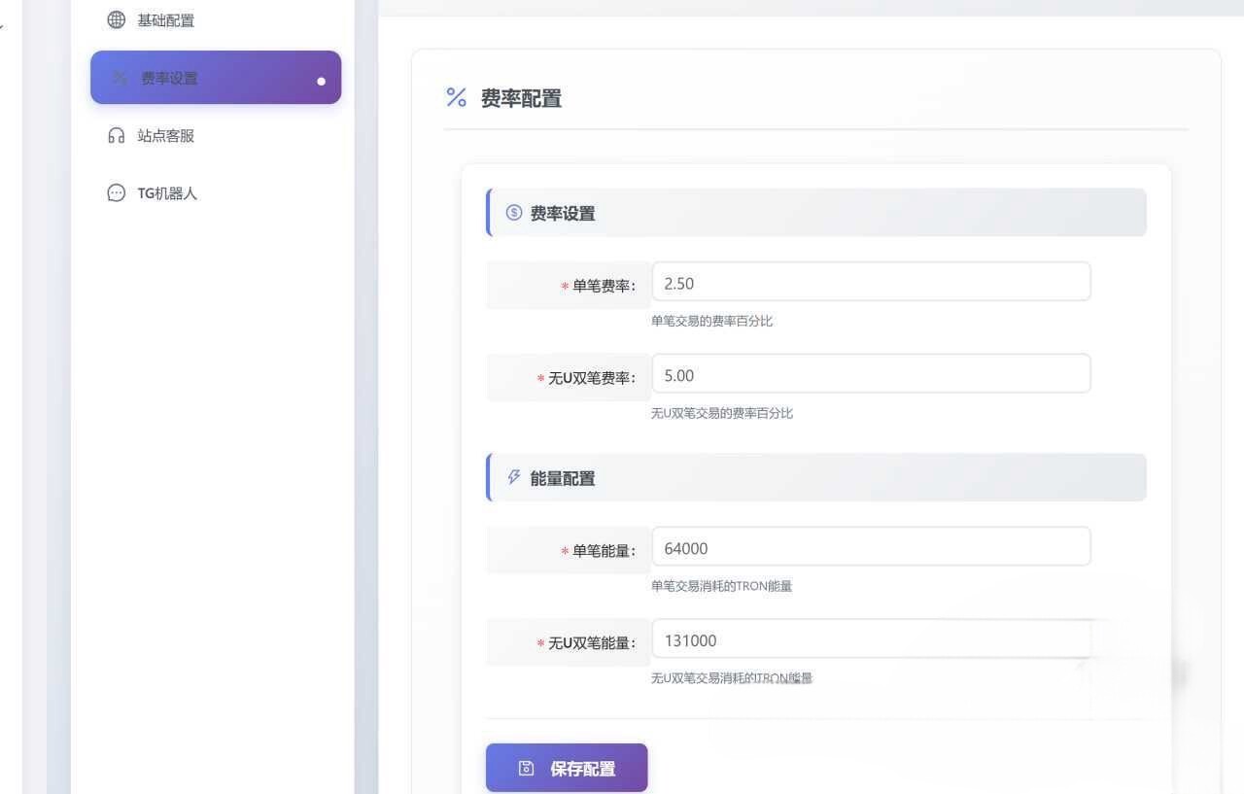Select the 费率设置 sidebar menu item

coord(216,78)
